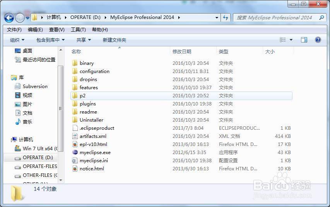Select the configuration folder icon

point(75,71)
